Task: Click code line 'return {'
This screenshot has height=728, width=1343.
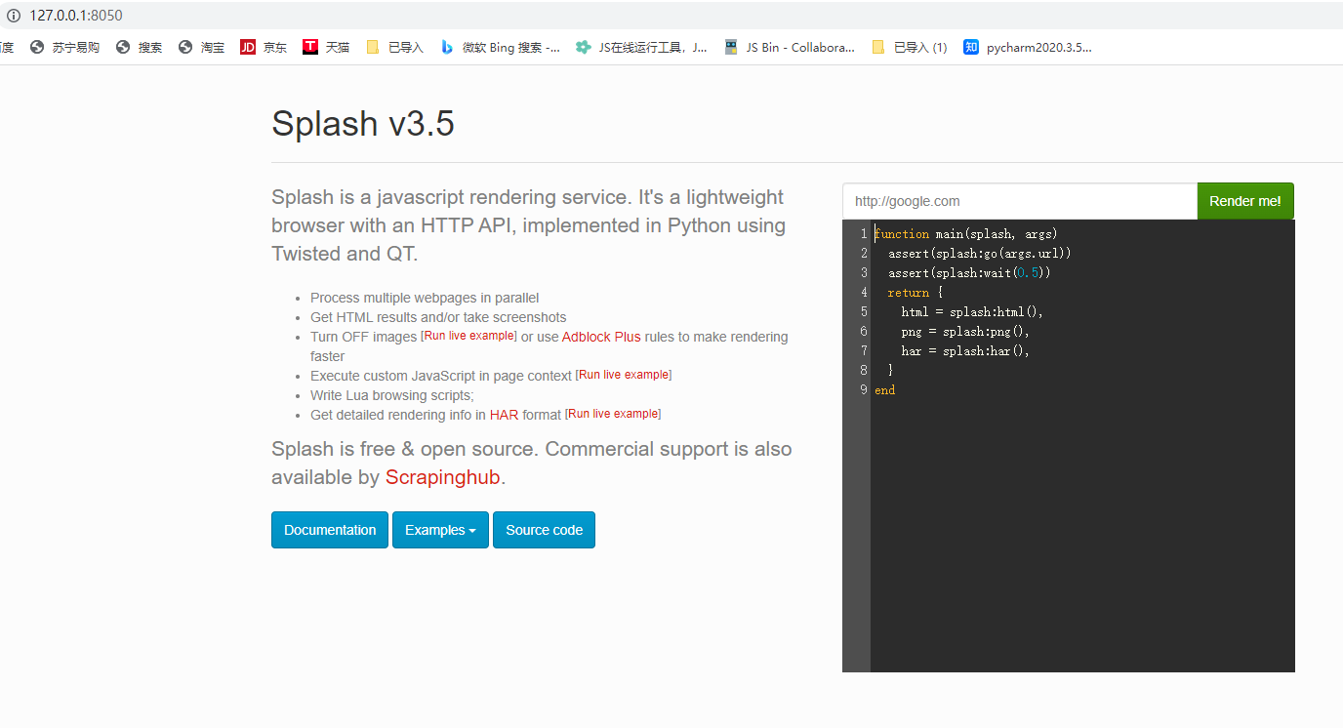Action: coord(915,292)
